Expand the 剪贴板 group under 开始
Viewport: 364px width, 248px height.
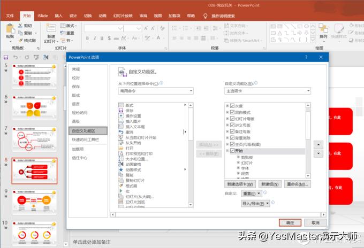pyautogui.click(x=238, y=157)
